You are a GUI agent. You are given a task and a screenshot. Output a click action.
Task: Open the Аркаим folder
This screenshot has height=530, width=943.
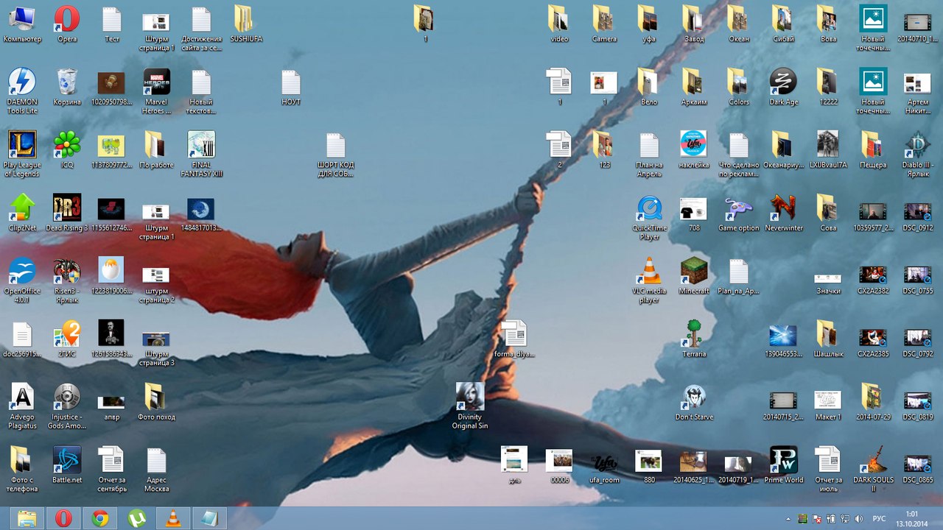click(x=694, y=87)
